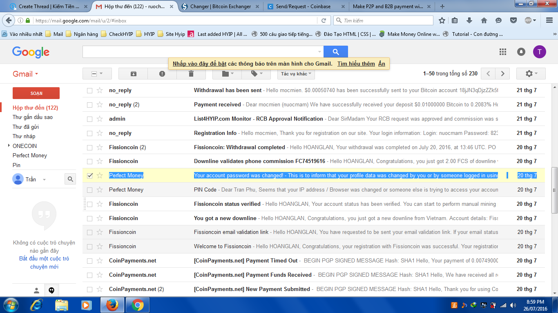Image resolution: width=558 pixels, height=313 pixels.
Task: Delete the selected email with trash icon
Action: click(191, 74)
